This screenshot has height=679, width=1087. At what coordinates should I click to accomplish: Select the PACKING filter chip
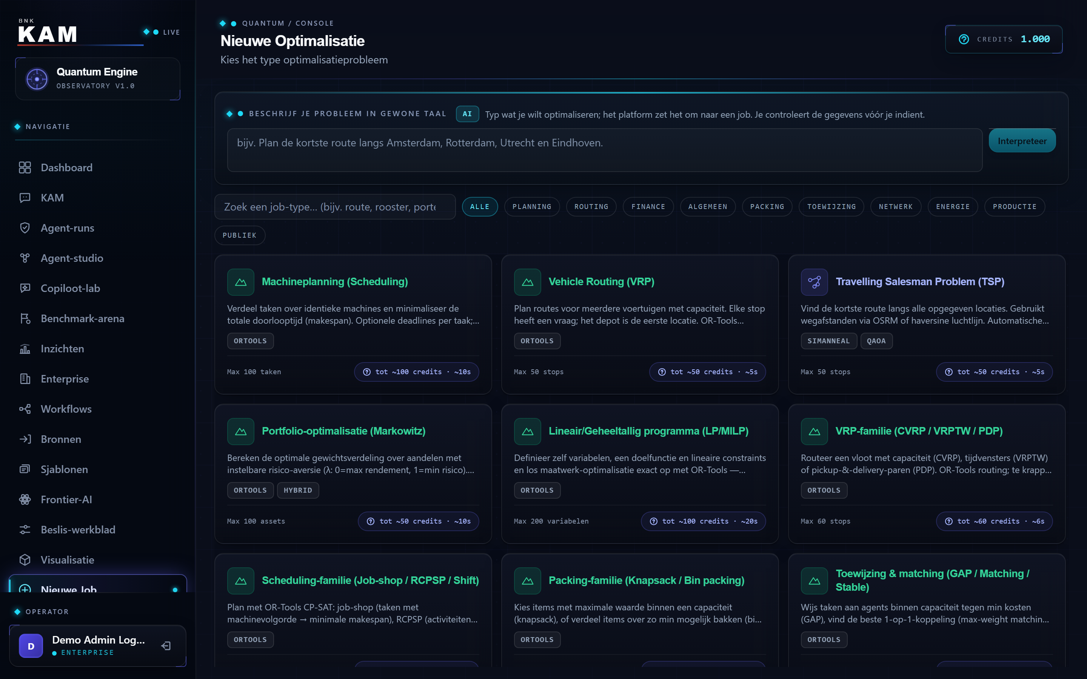[x=767, y=207]
